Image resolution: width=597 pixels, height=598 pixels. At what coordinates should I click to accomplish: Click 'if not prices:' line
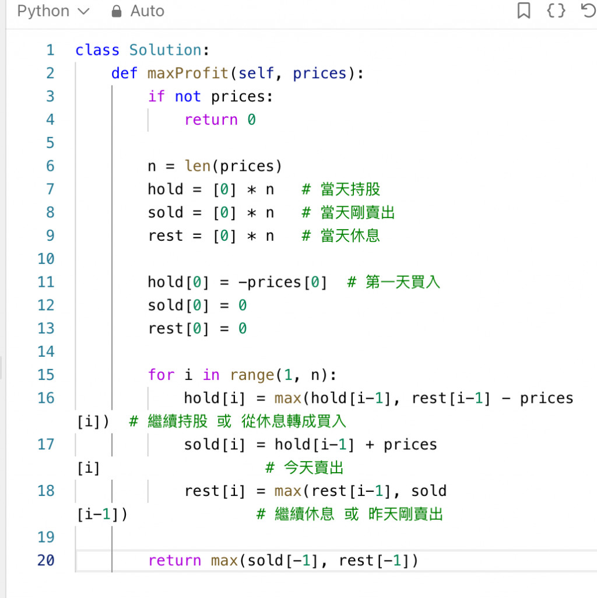coord(210,97)
